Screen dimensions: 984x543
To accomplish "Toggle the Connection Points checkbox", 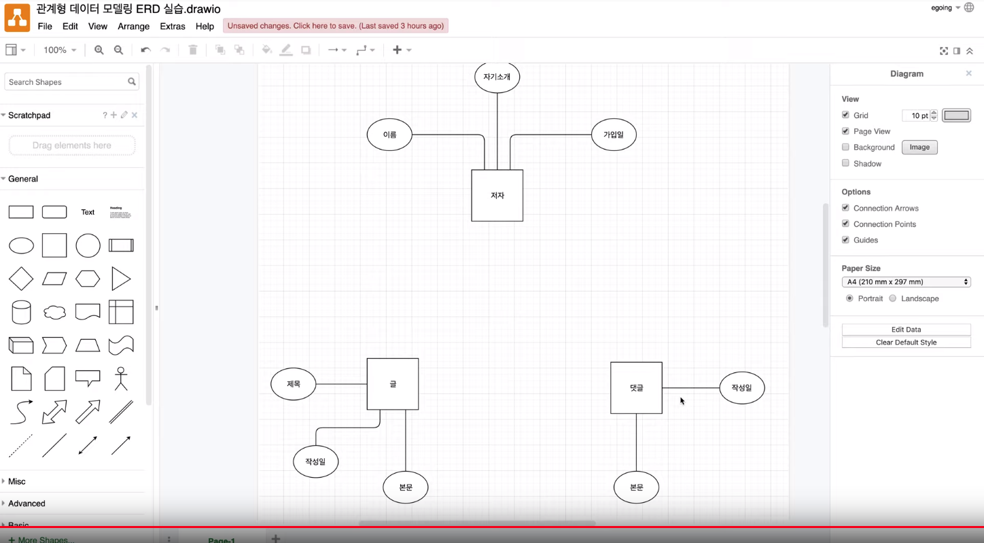I will pyautogui.click(x=845, y=224).
